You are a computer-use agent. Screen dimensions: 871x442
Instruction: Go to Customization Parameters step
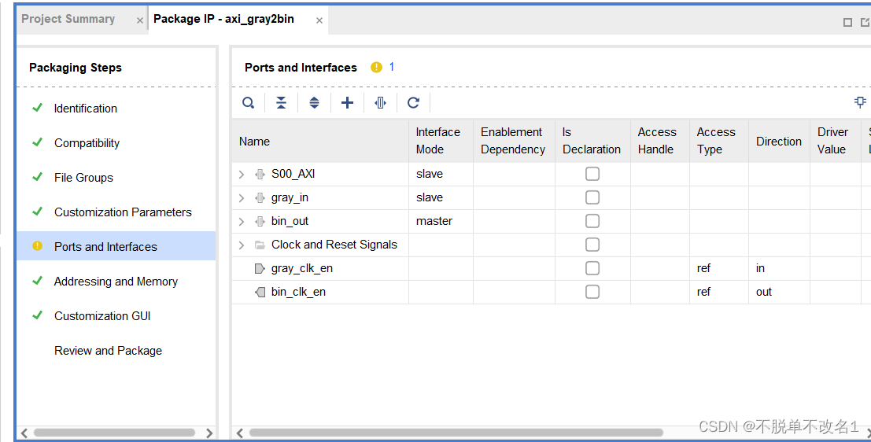123,212
